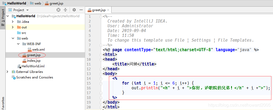Fold the head tag at line 10

click(101, 59)
